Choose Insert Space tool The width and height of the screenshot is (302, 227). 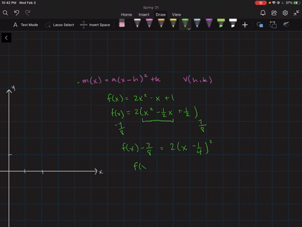pyautogui.click(x=95, y=25)
